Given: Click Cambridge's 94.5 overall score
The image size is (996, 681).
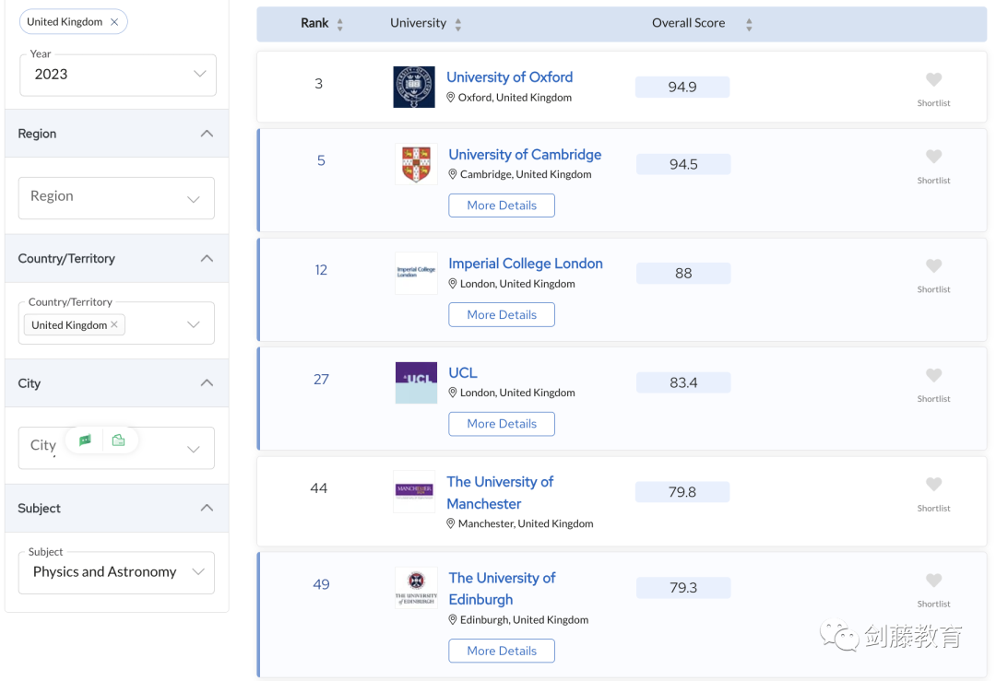Looking at the screenshot, I should tap(683, 164).
